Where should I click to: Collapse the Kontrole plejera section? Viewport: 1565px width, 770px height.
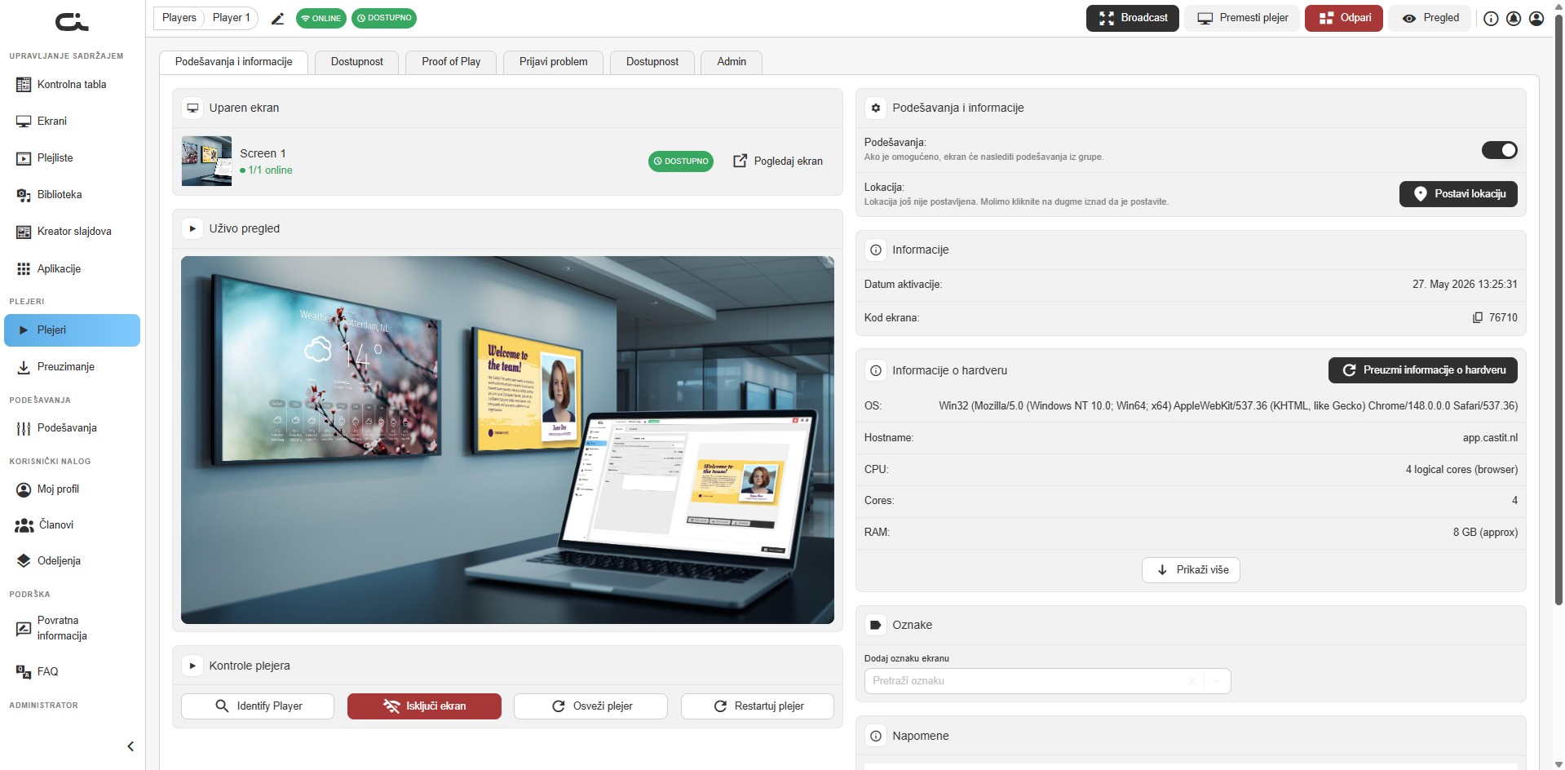[192, 666]
